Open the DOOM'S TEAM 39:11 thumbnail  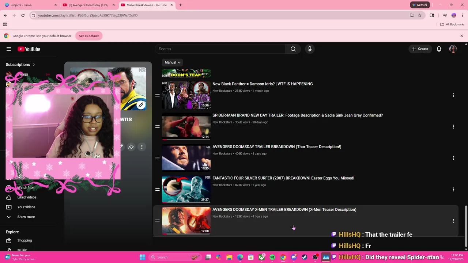click(186, 73)
